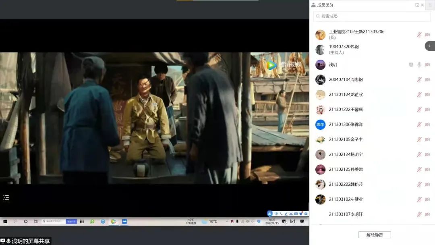Click the muted mic icon for 200407104周忠钢
This screenshot has width=435, height=245.
(x=419, y=80)
